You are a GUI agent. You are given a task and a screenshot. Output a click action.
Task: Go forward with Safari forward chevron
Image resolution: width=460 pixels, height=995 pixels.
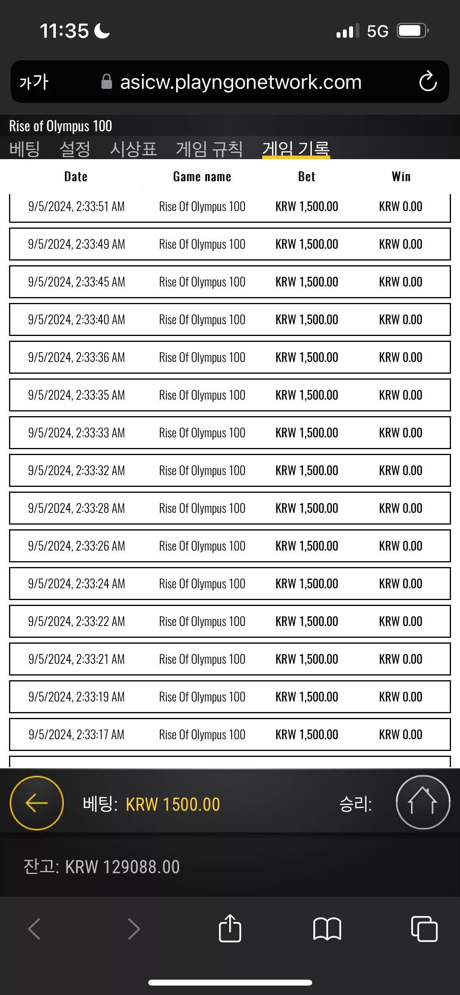[134, 929]
